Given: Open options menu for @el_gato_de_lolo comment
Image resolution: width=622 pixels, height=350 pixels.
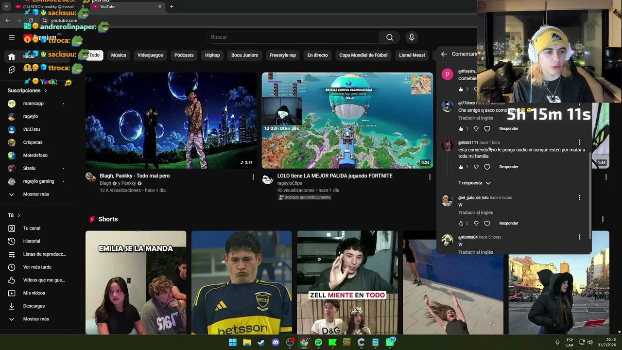Looking at the screenshot, I should [x=579, y=198].
